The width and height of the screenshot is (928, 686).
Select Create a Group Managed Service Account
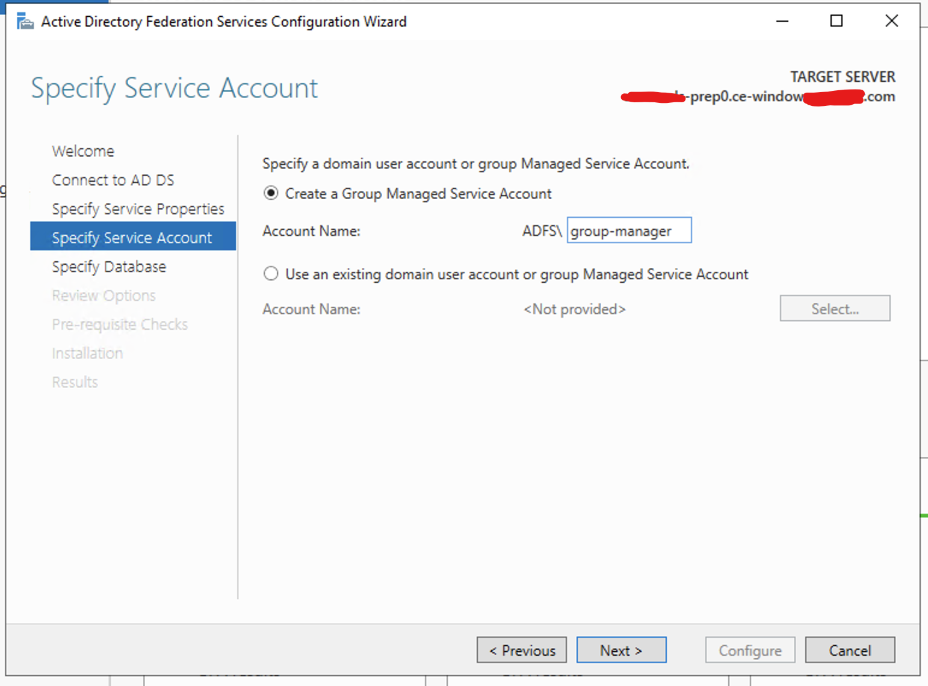tap(271, 193)
